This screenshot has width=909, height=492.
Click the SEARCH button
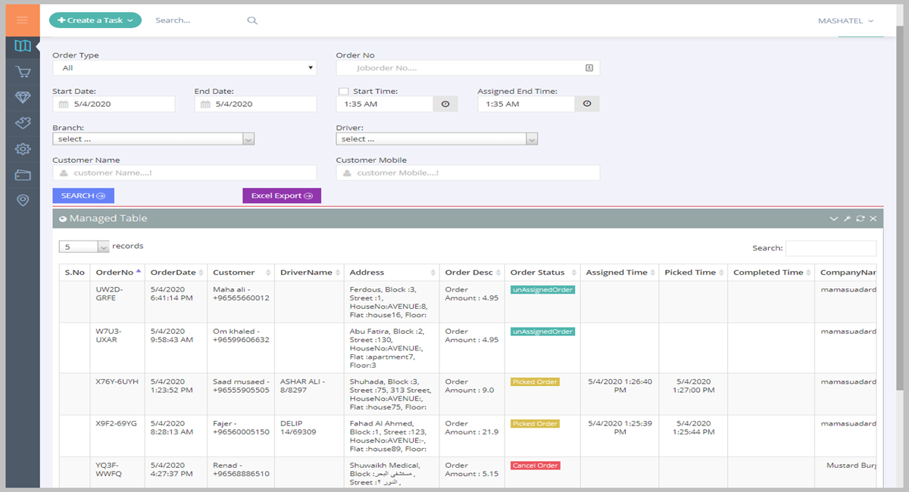click(x=83, y=196)
